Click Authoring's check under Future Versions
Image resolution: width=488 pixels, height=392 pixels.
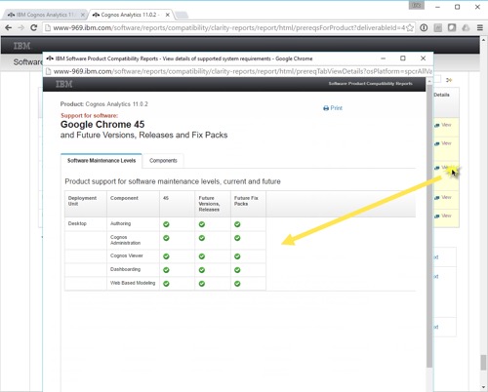(x=202, y=224)
